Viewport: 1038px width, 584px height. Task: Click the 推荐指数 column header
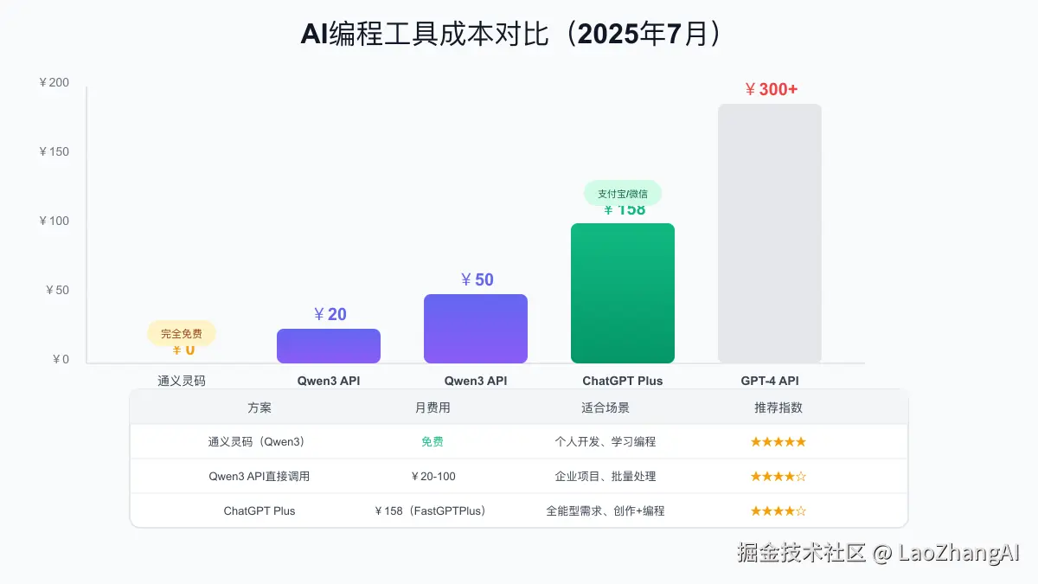tap(778, 407)
